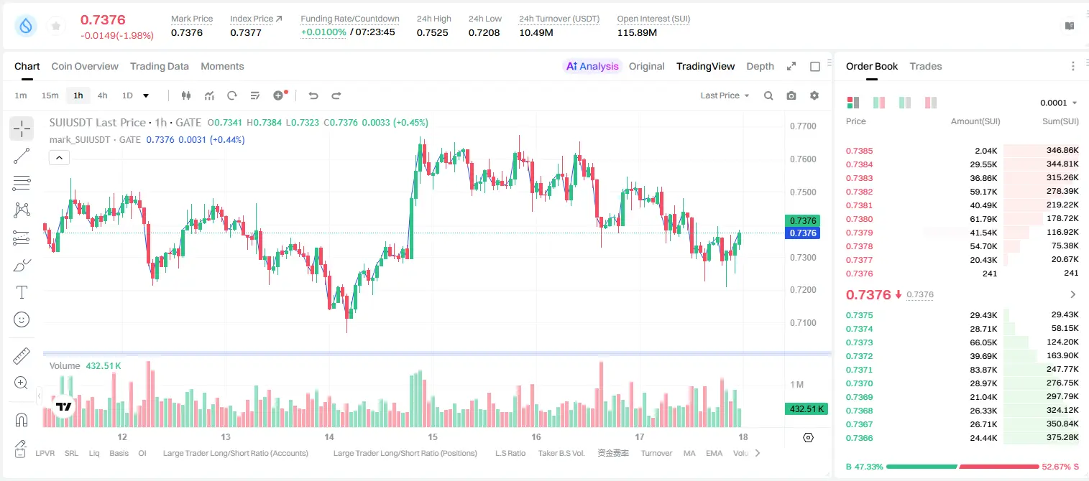
Task: Open the 0.0001 price precision dropdown
Action: click(x=1059, y=103)
